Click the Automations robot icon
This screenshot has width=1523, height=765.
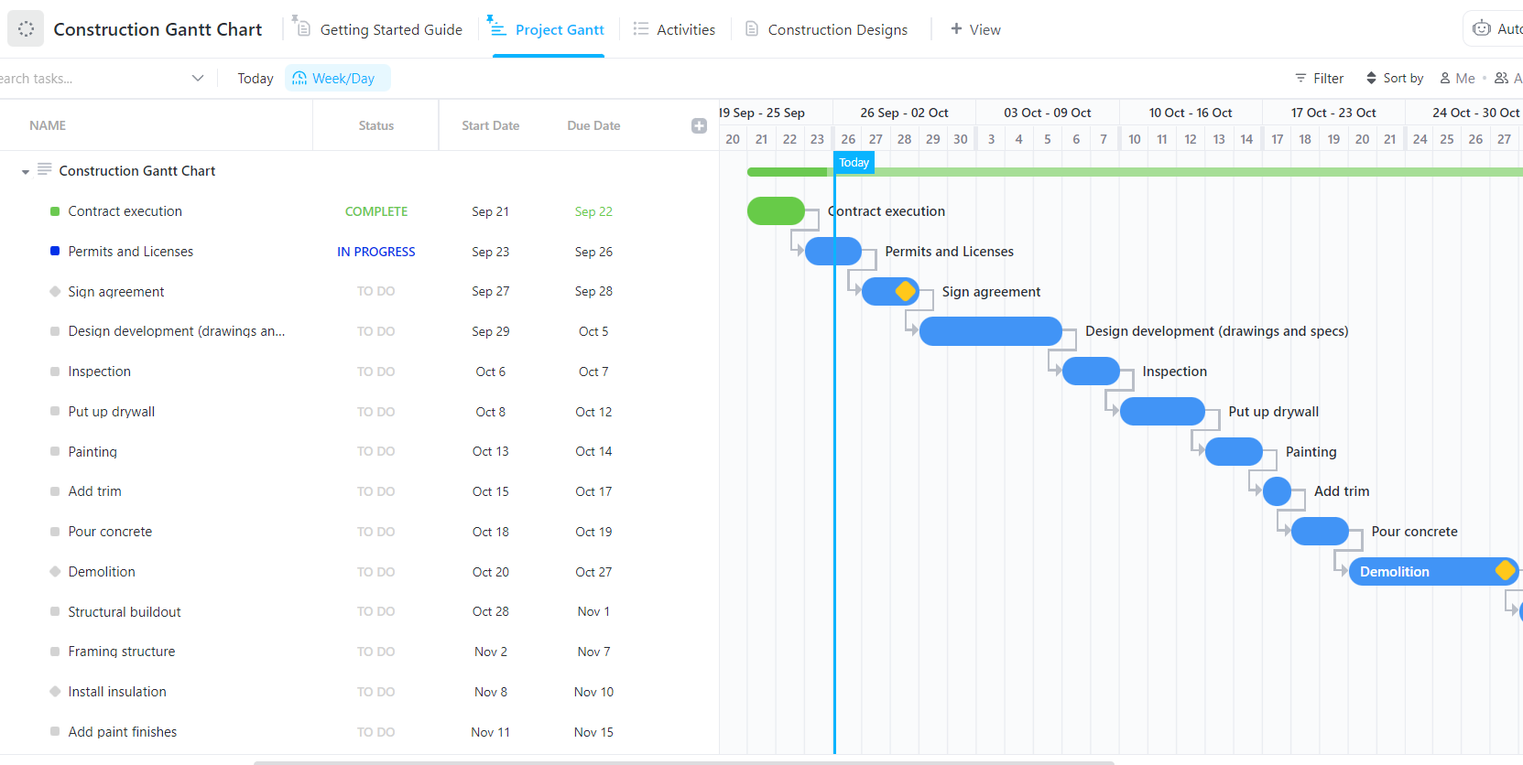click(x=1482, y=29)
